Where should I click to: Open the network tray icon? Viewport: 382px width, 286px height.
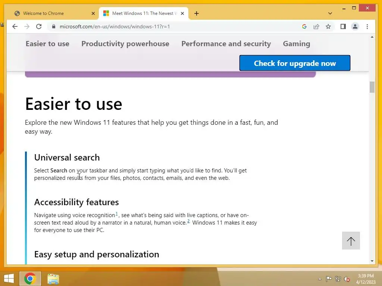pyautogui.click(x=338, y=279)
